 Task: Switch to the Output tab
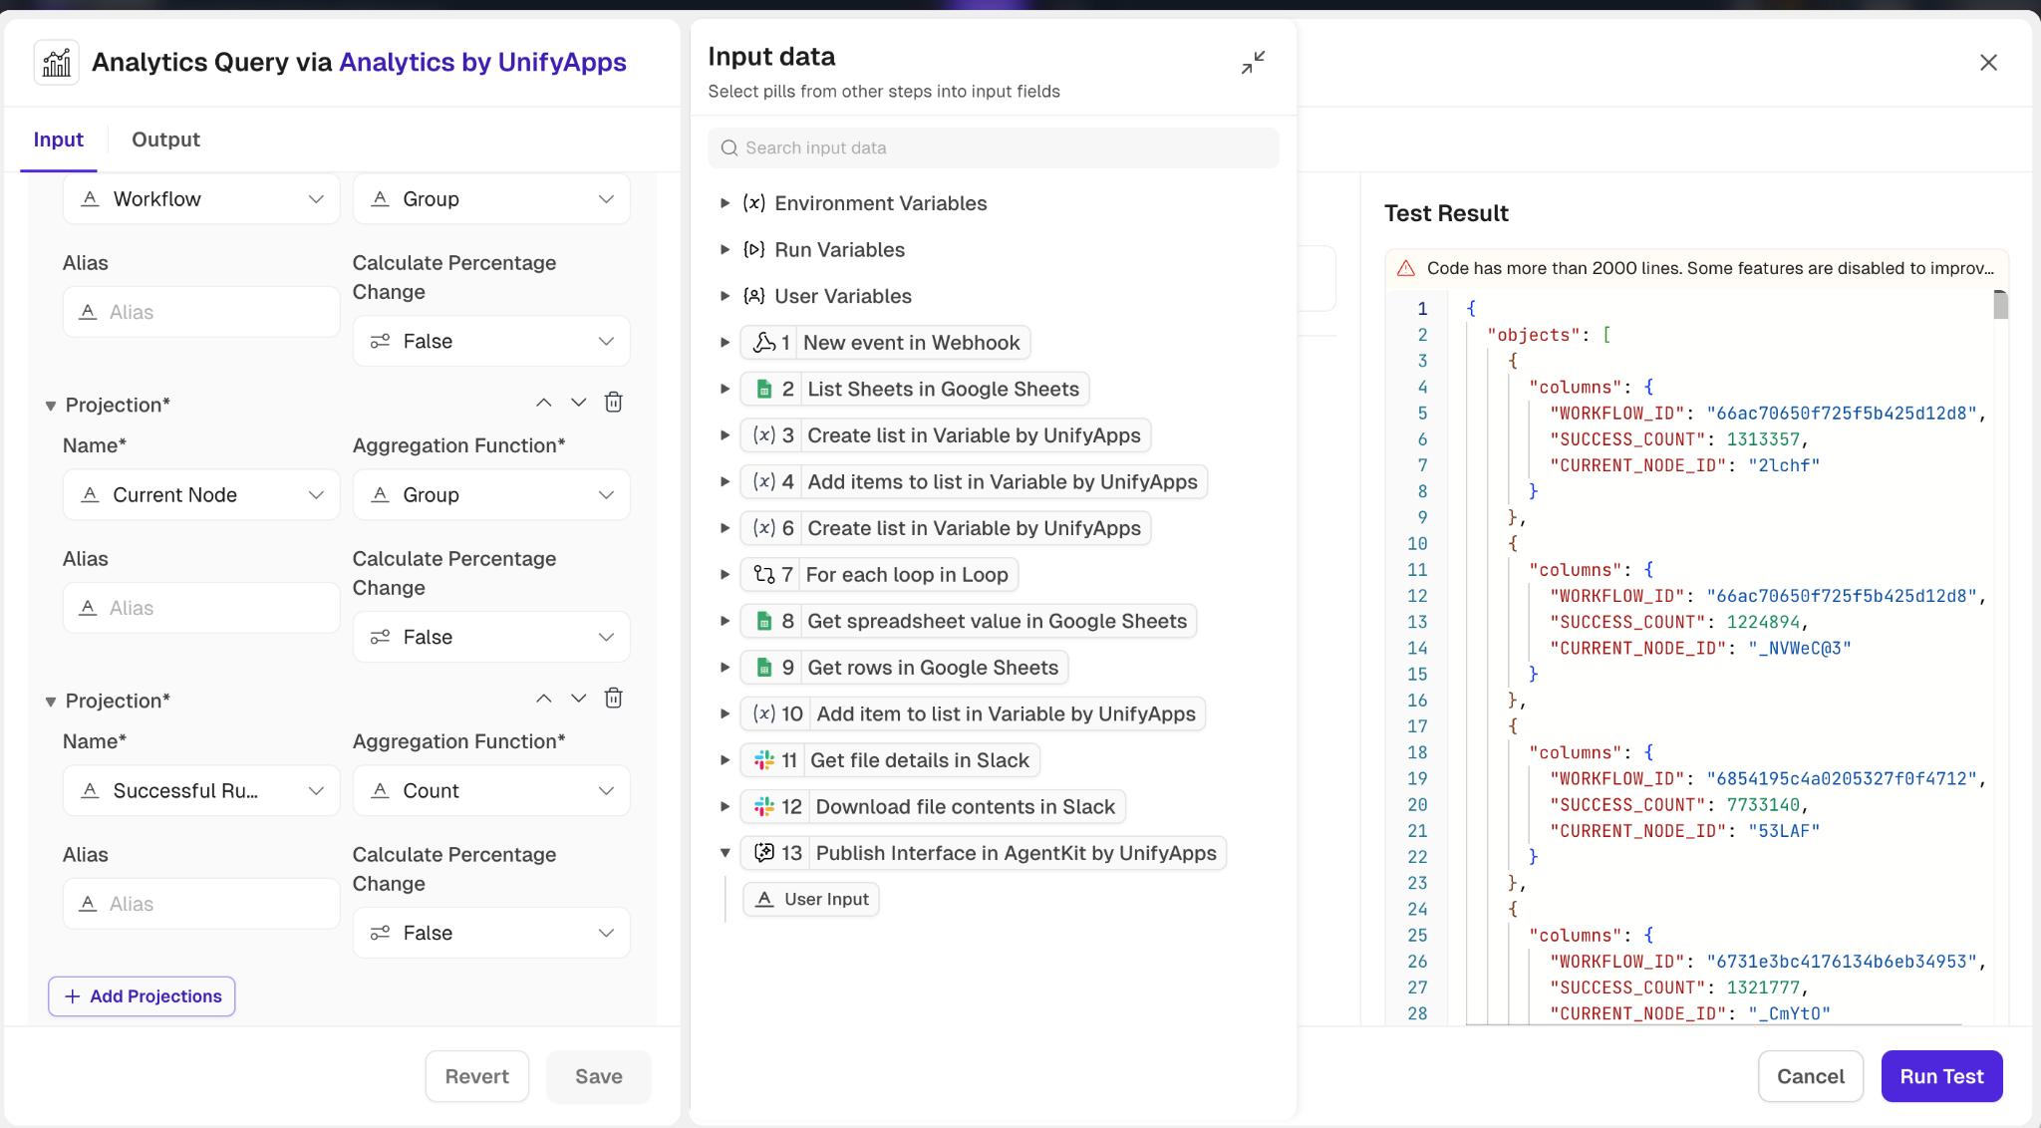click(165, 140)
